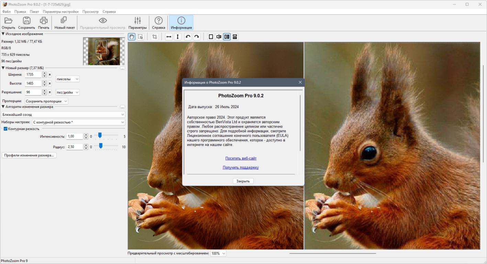The height and width of the screenshot is (264, 487).
Task: Rotate image counterclockwise
Action: (188, 37)
